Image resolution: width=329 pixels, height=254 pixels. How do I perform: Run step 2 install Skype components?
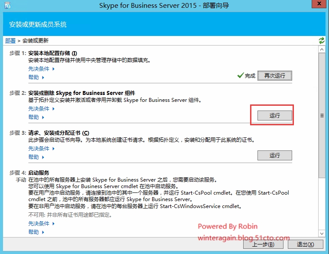pos(275,115)
